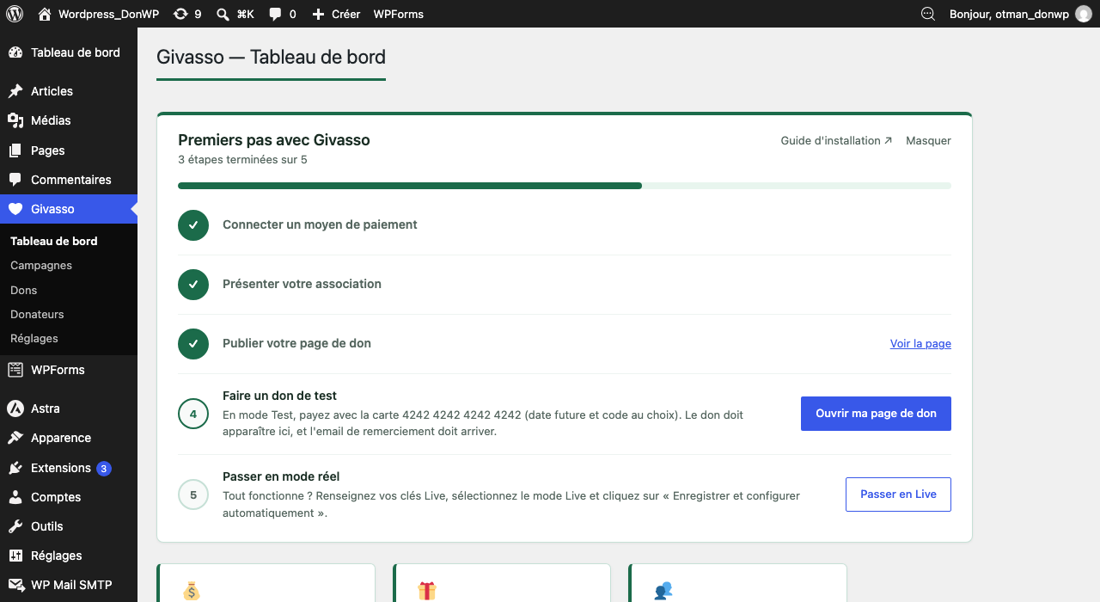Hide checklist with Masquer
The width and height of the screenshot is (1100, 602).
(928, 140)
